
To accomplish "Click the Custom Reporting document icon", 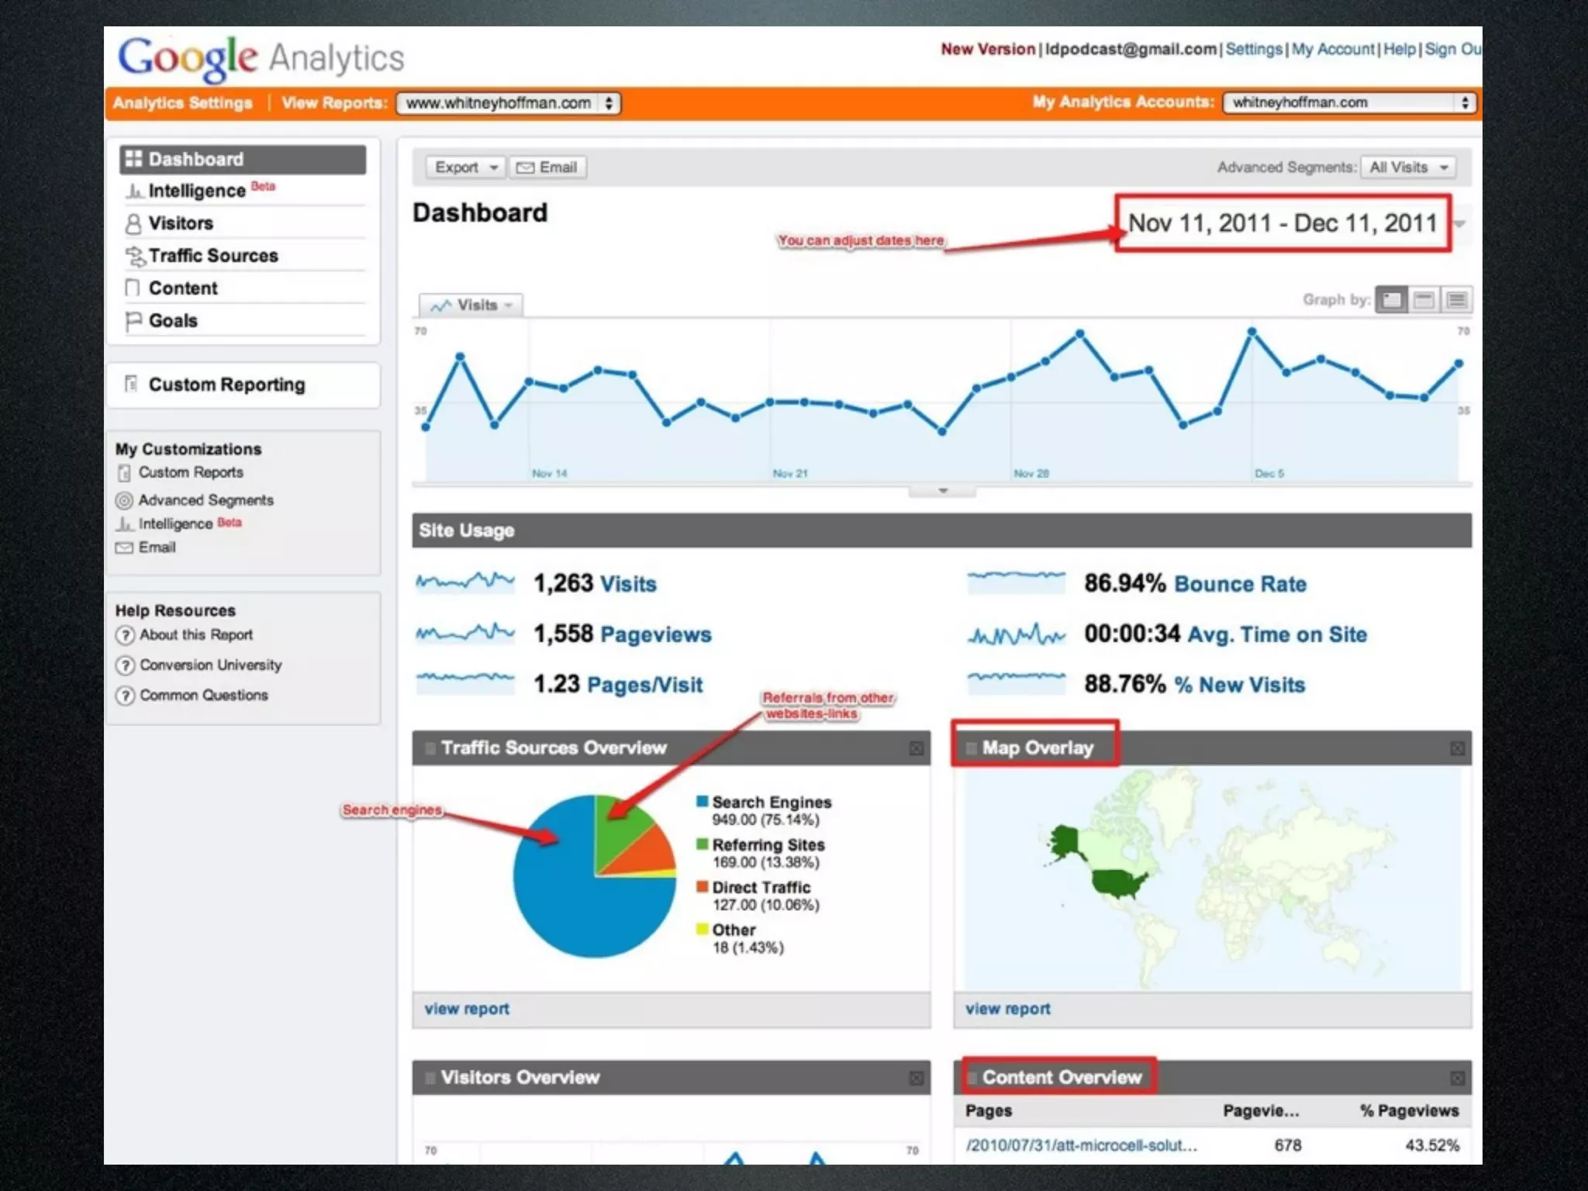I will pyautogui.click(x=131, y=384).
